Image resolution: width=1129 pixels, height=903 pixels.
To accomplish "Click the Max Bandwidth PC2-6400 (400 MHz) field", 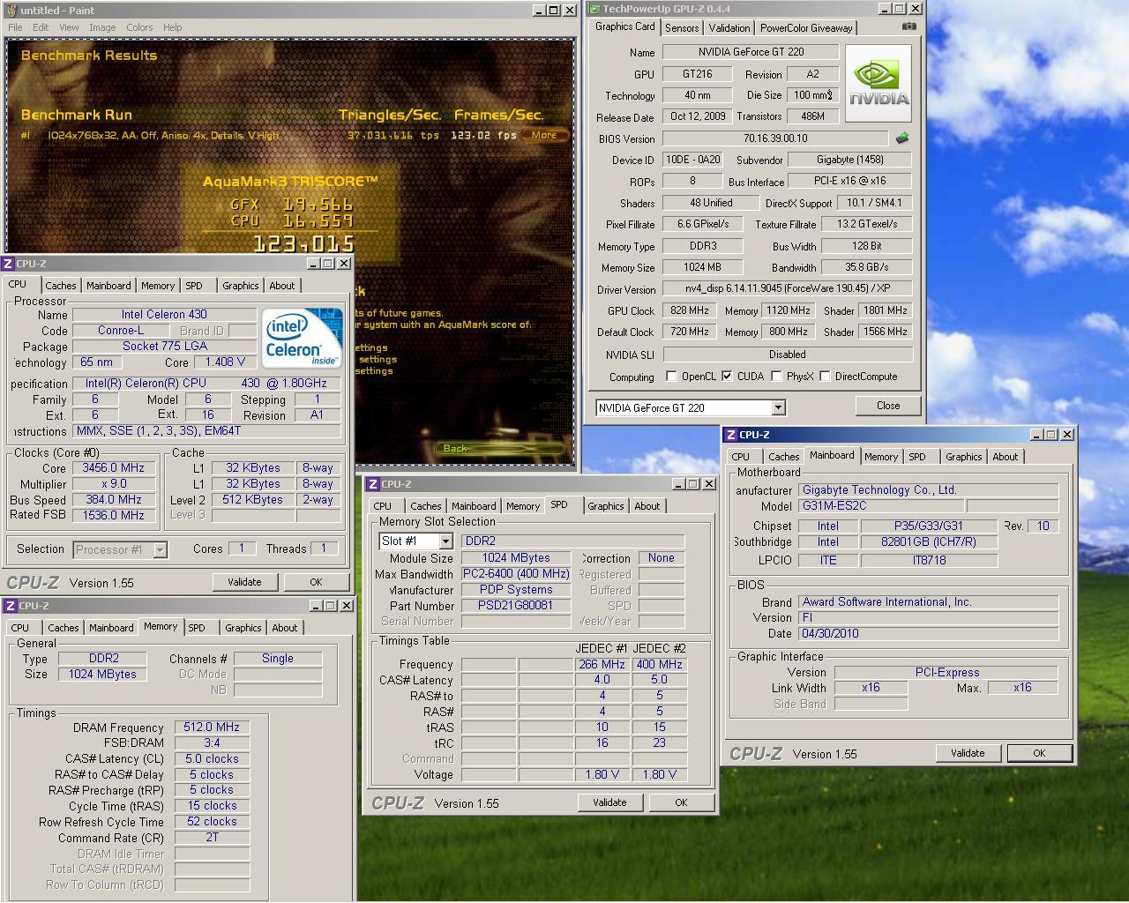I will pyautogui.click(x=516, y=574).
